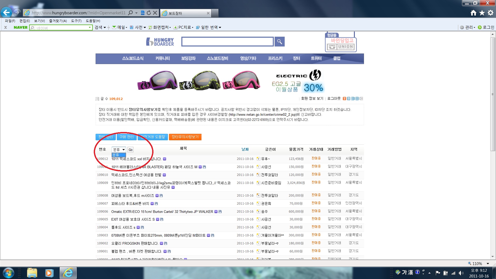Launch Windows Media Player from taskbar
This screenshot has height=279, width=496.
coord(49,273)
